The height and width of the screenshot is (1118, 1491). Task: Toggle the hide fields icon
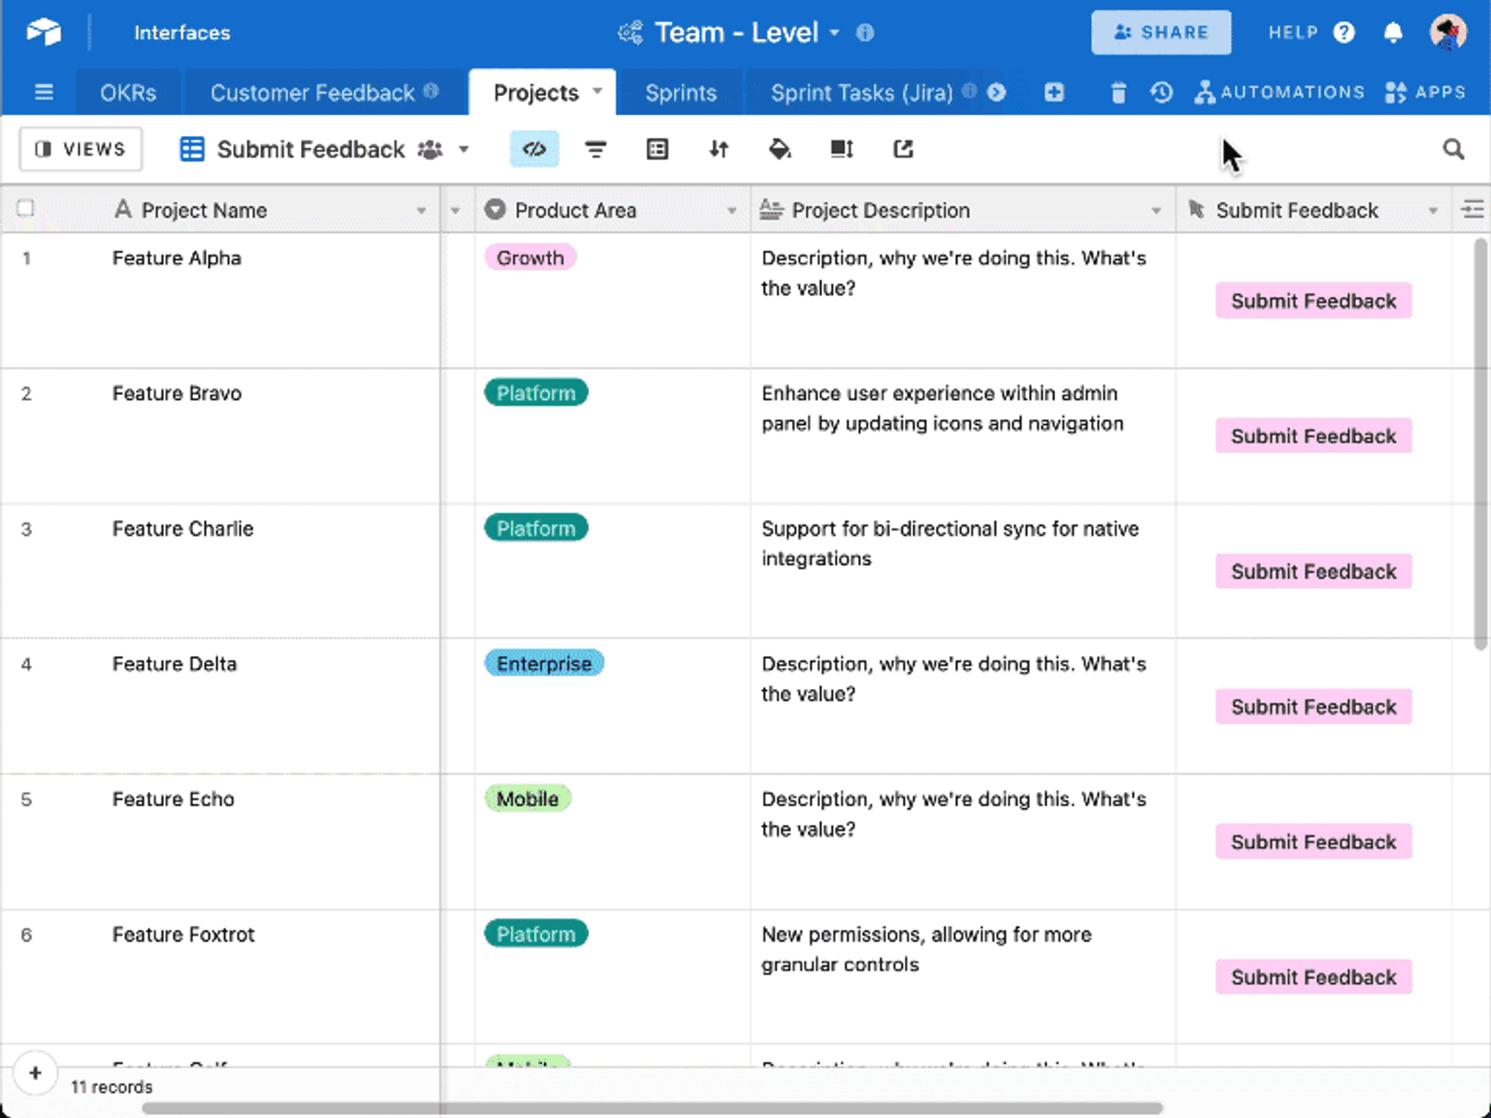coord(534,149)
